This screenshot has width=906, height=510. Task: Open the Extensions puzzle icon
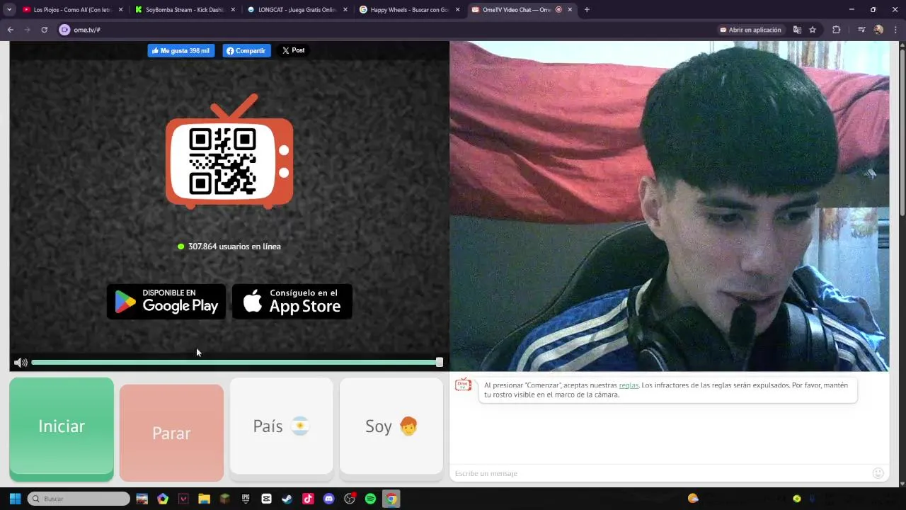(837, 30)
